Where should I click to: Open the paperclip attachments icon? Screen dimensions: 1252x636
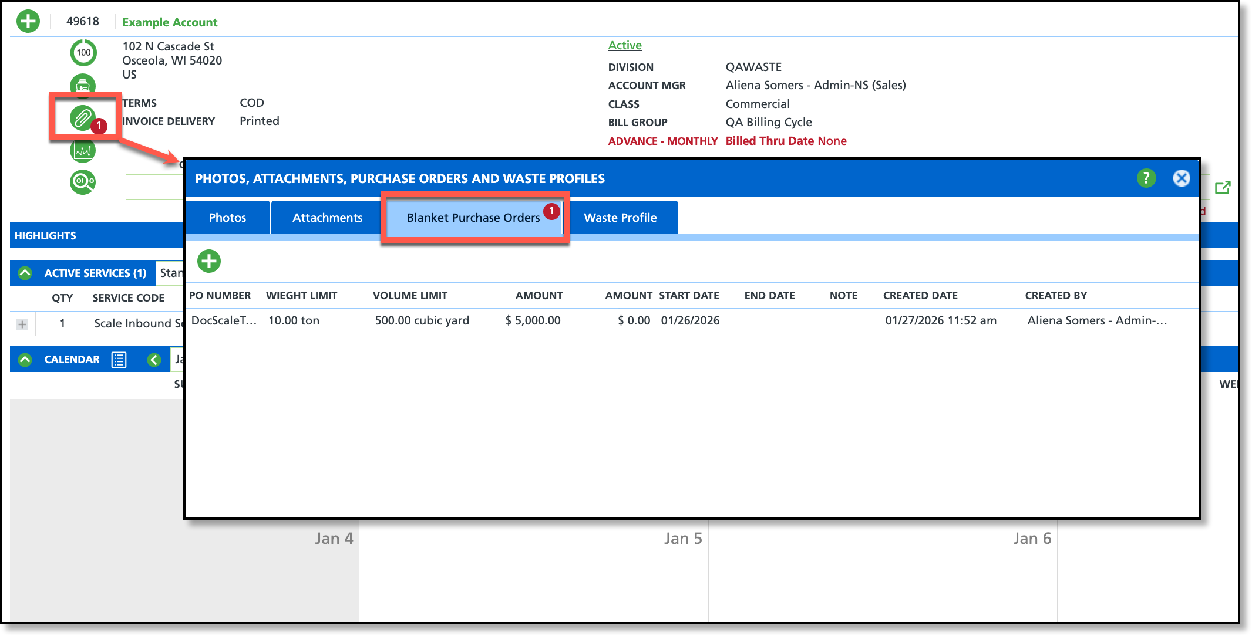pyautogui.click(x=83, y=118)
